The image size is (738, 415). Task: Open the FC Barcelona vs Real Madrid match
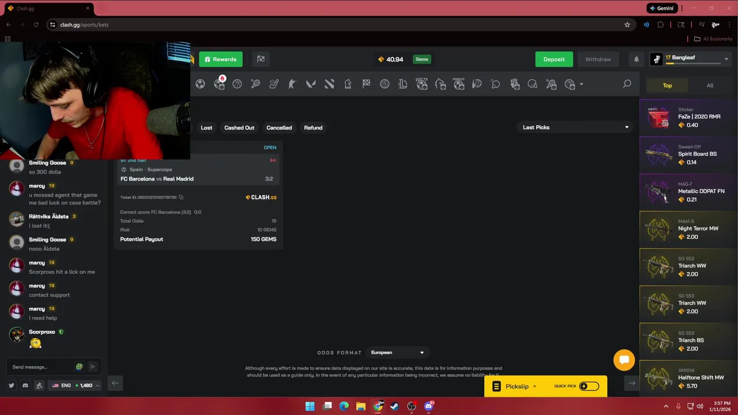[x=157, y=179]
